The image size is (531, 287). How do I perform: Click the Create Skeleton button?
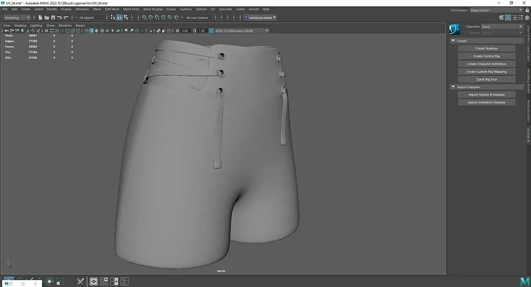pyautogui.click(x=486, y=48)
